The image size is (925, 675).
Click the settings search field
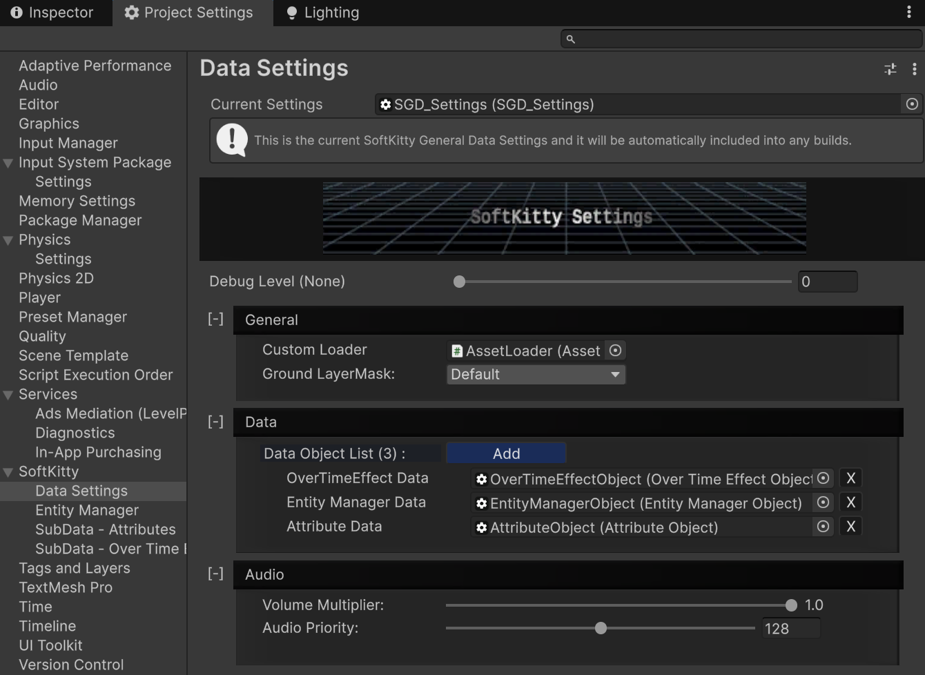[x=741, y=39]
